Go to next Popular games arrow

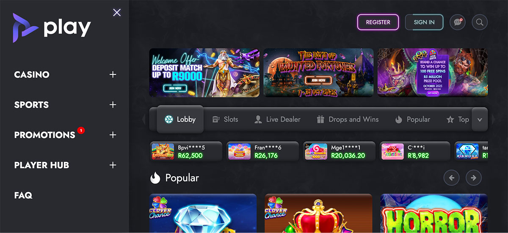tap(474, 178)
